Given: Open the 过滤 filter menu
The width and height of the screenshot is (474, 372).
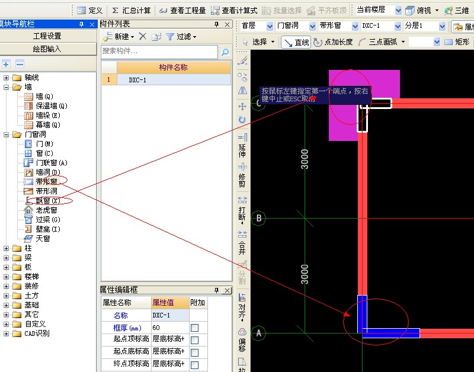Looking at the screenshot, I should (181, 37).
